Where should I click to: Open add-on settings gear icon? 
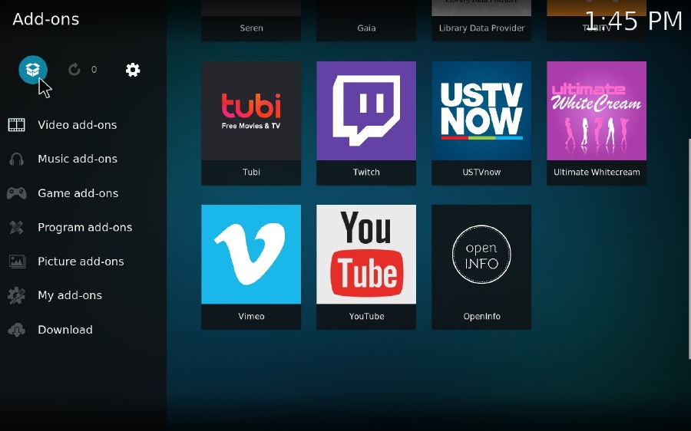tap(133, 70)
